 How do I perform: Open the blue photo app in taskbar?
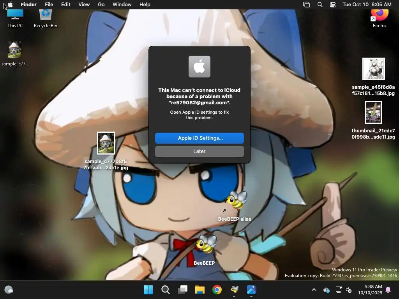[x=251, y=290]
